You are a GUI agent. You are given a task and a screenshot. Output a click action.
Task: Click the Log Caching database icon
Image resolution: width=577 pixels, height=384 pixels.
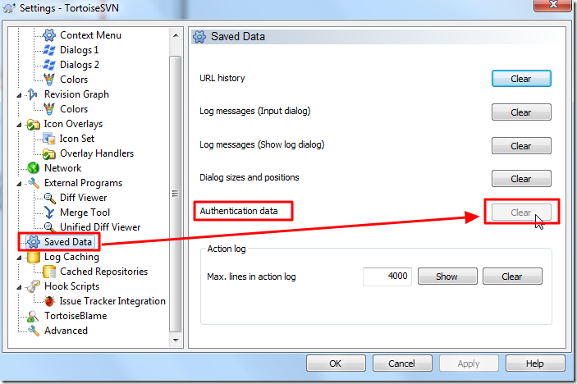coord(34,257)
